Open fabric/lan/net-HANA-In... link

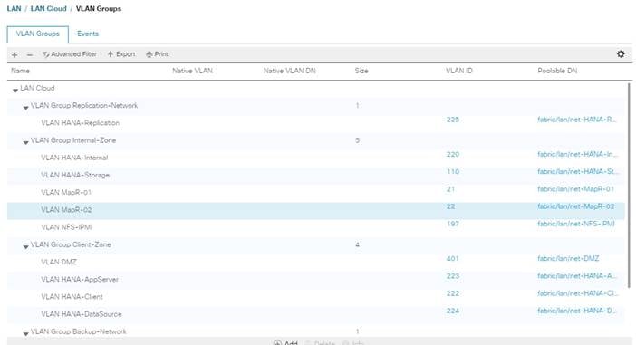click(578, 155)
